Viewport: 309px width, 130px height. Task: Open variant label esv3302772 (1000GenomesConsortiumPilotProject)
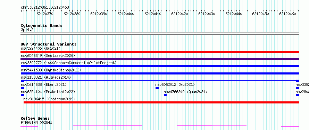(69, 63)
